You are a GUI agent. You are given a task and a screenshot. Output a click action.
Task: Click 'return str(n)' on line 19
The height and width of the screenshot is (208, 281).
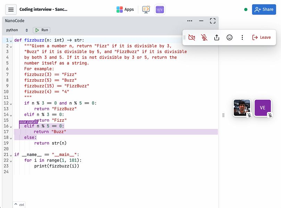click(x=50, y=143)
